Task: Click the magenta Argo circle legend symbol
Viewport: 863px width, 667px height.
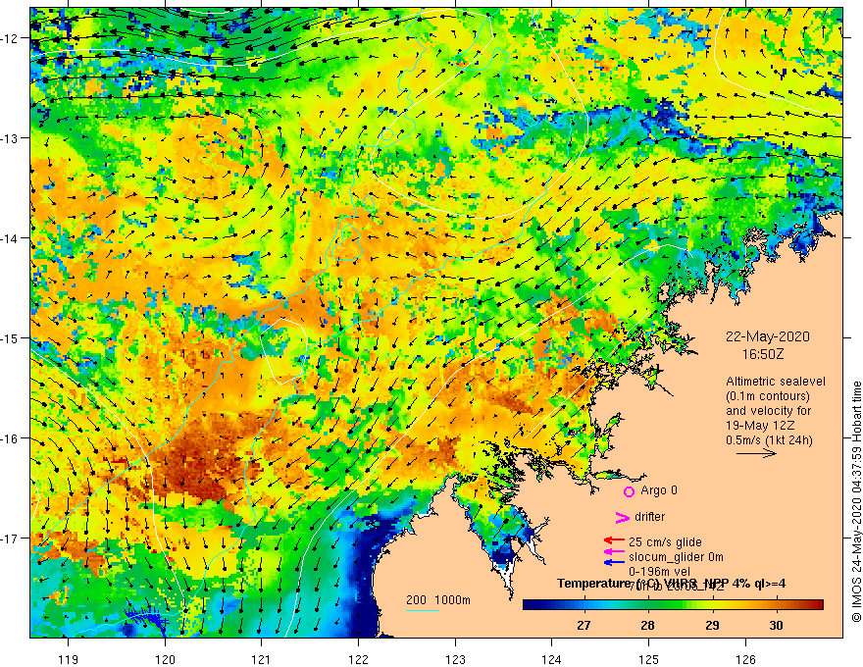Action: (629, 491)
